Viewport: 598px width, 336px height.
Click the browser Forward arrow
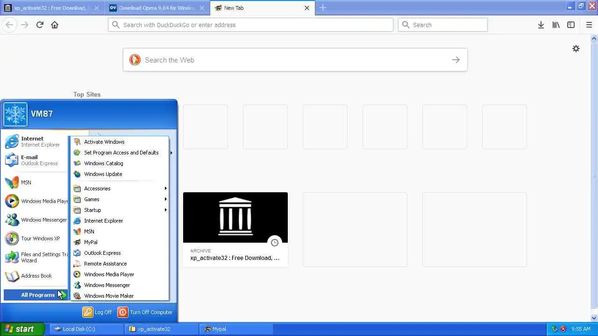tap(25, 25)
